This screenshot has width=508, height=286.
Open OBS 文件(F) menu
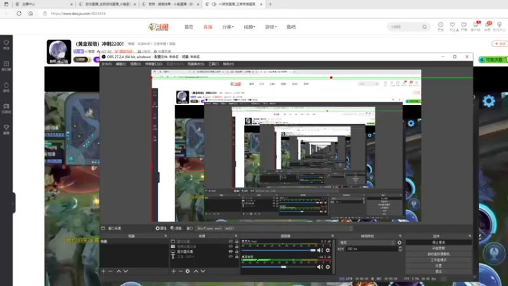coord(106,64)
